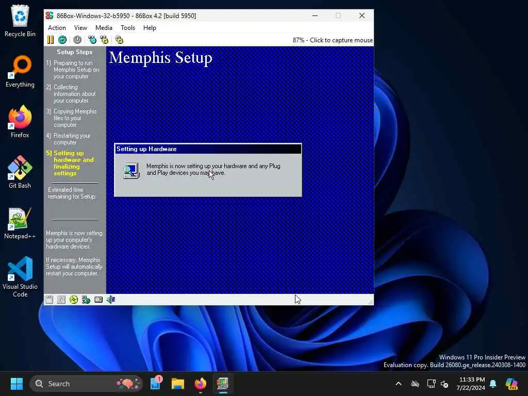The image size is (528, 396).
Task: Open the taskbar widget app with badge
Action: [x=156, y=384]
